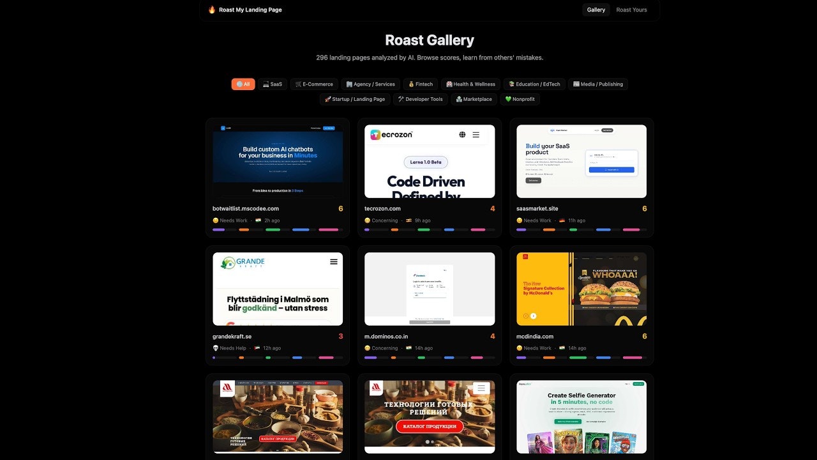817x460 pixels.
Task: Click score 6 on botwaitlist card
Action: pos(340,209)
